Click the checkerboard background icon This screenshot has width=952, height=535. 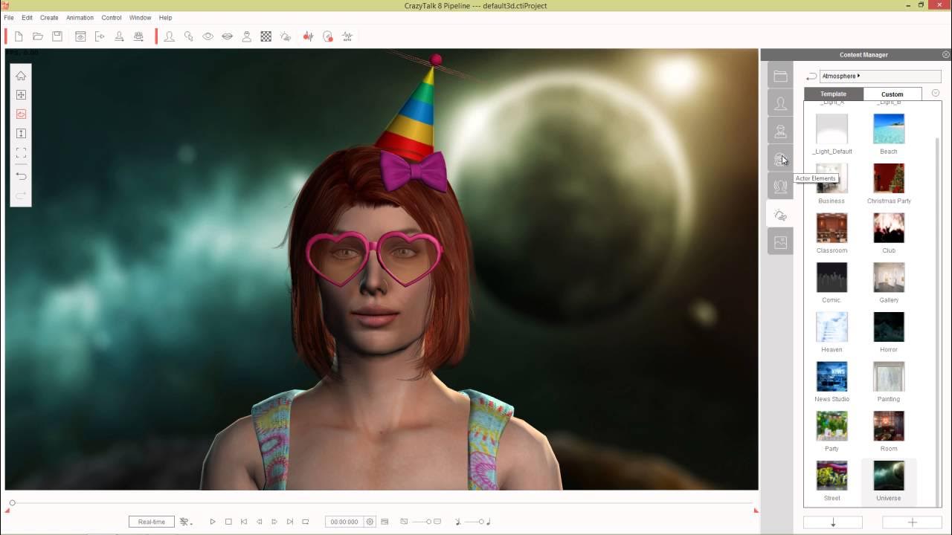point(266,36)
